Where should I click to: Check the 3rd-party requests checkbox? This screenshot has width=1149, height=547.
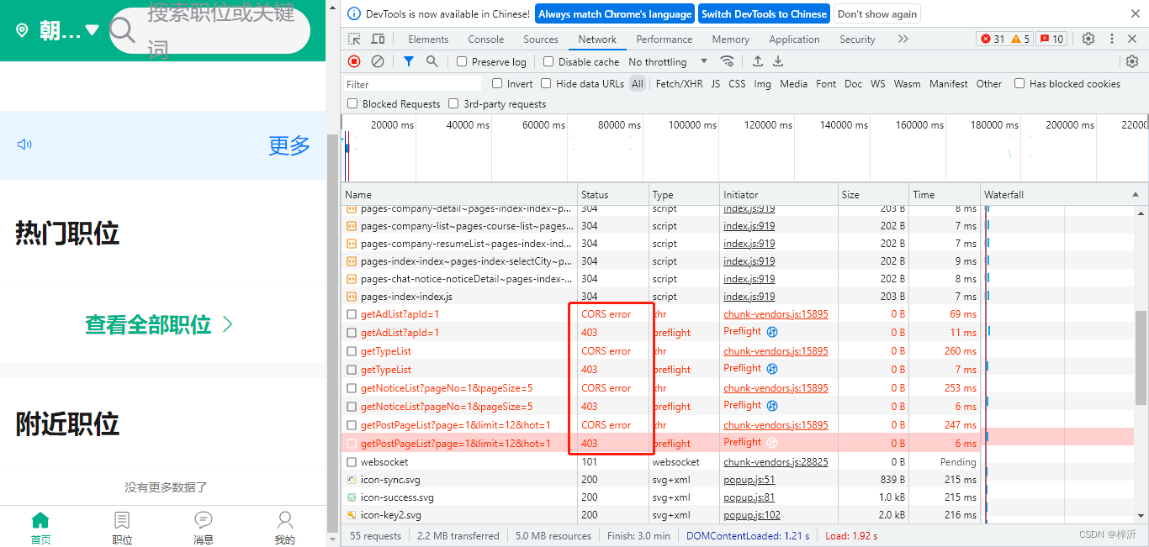pyautogui.click(x=454, y=103)
